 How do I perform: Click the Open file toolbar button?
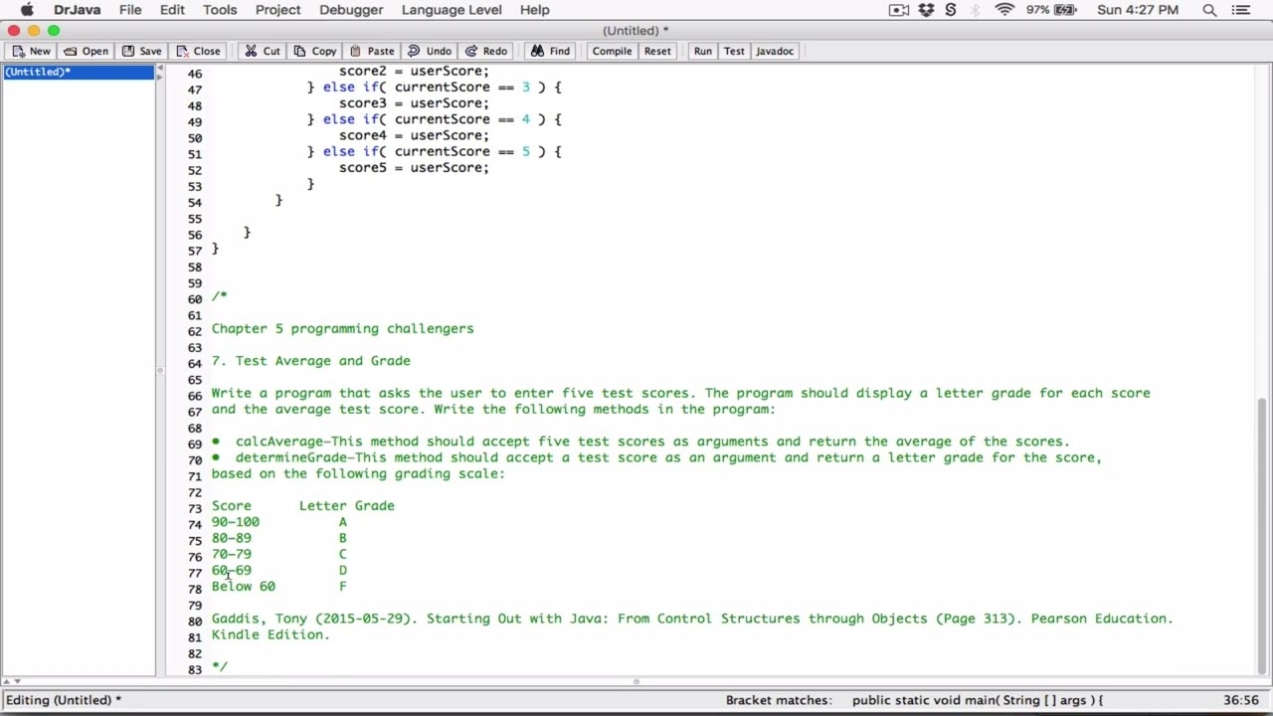pos(86,51)
